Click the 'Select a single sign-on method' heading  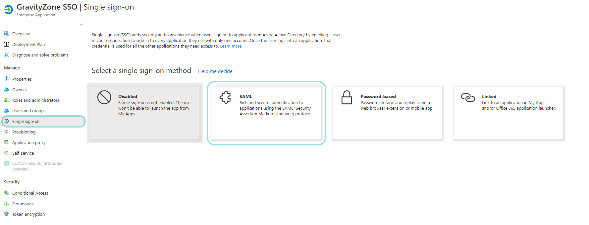tap(141, 71)
